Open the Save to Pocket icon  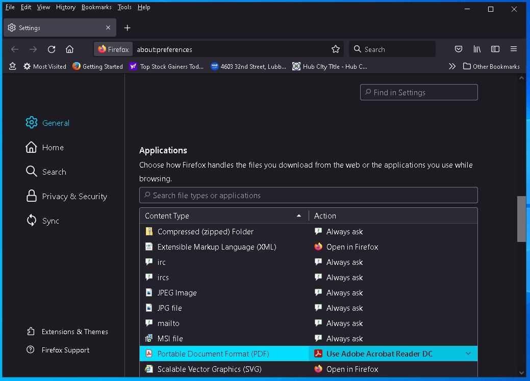[x=459, y=49]
